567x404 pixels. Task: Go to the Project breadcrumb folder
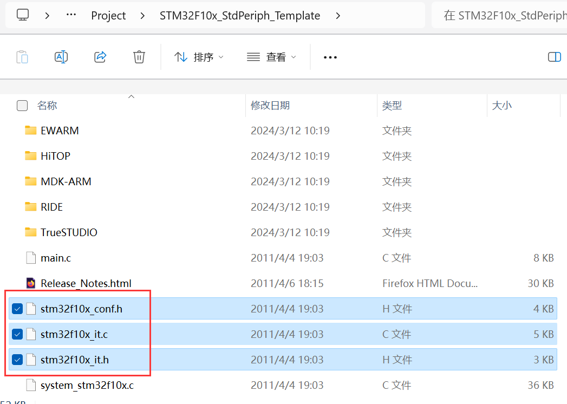pyautogui.click(x=108, y=16)
